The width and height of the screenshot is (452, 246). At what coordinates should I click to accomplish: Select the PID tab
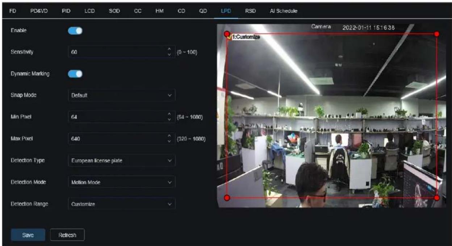point(66,11)
